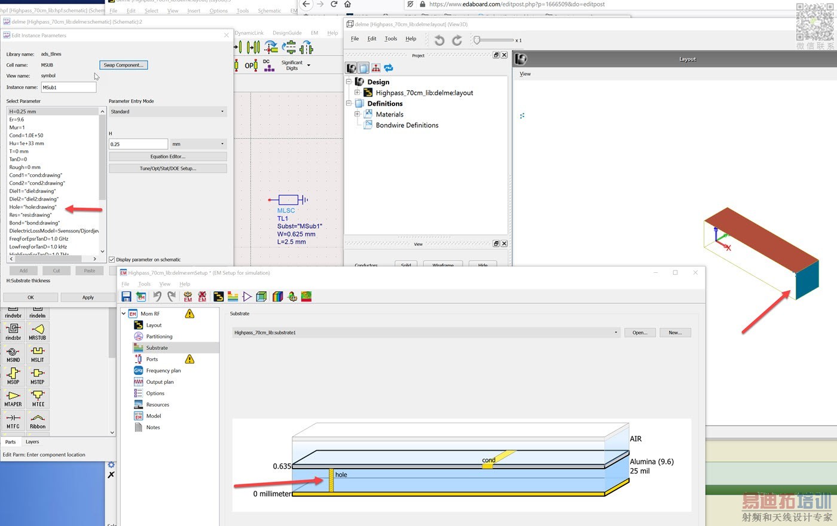
Task: Click the red hierarchy icon in Project panel
Action: [x=375, y=68]
